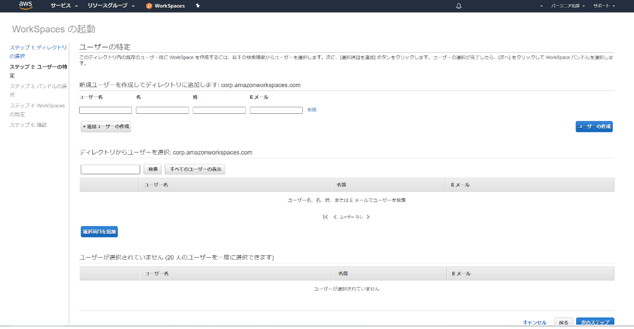Expand the リソースグループ menu
This screenshot has height=329, width=634.
(x=111, y=5)
